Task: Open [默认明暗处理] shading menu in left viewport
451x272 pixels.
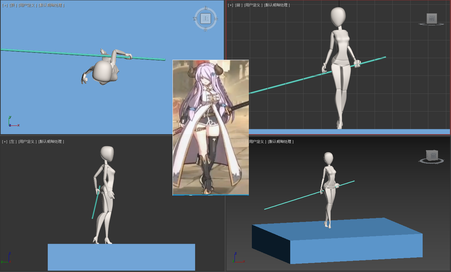Action: [x=51, y=142]
